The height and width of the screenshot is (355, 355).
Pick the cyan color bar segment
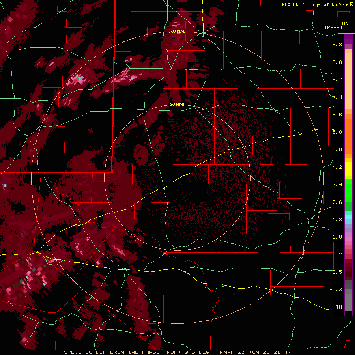tap(348, 217)
